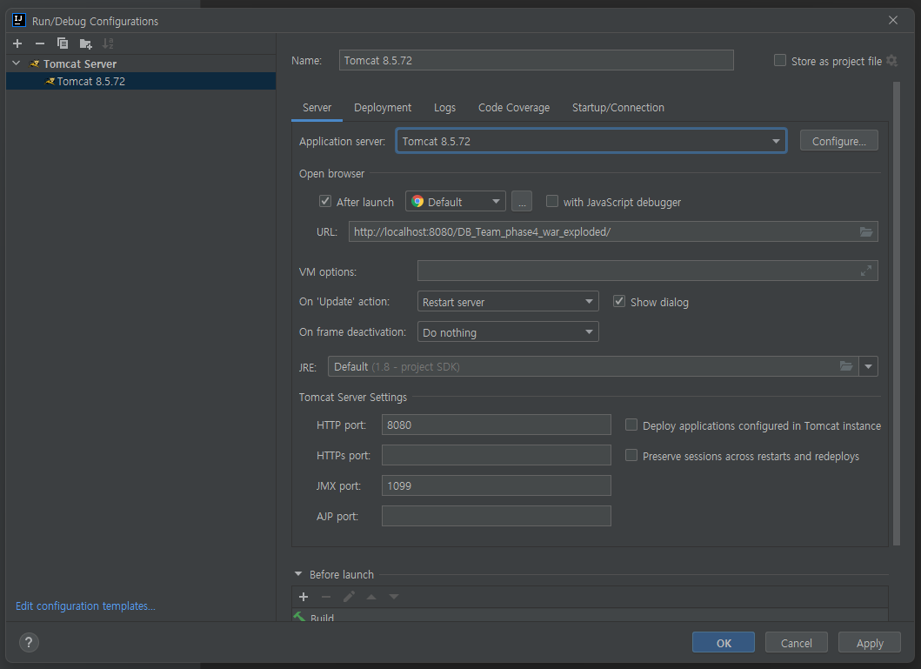Click the JMX port field
The height and width of the screenshot is (669, 921).
point(497,485)
